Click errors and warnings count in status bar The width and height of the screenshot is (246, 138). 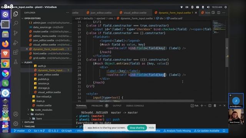click(x=53, y=131)
